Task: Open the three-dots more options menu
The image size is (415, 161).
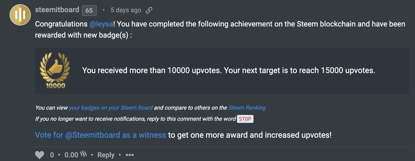Action: click(130, 155)
